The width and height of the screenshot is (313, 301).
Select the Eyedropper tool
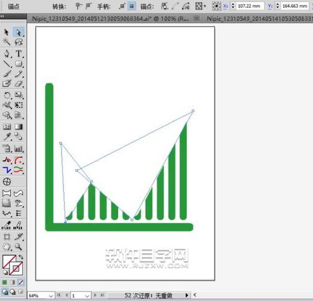pos(7,136)
